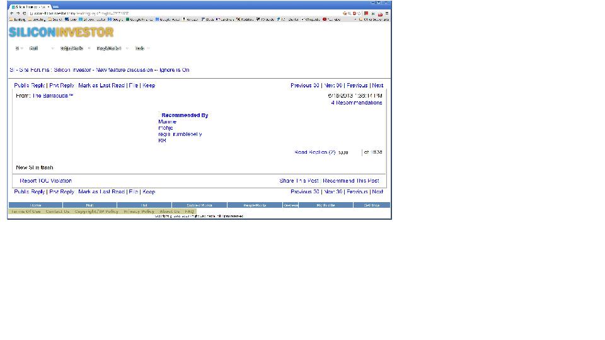
Task: Open the Wikipedia bookmark
Action: click(311, 20)
